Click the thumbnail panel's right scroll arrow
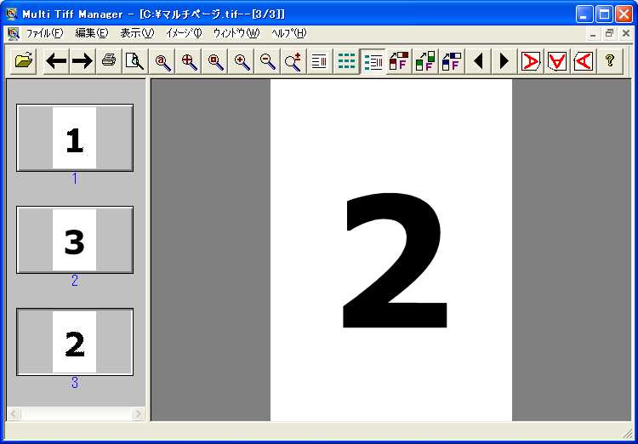Screen dimensions: 638x444 [x=139, y=414]
